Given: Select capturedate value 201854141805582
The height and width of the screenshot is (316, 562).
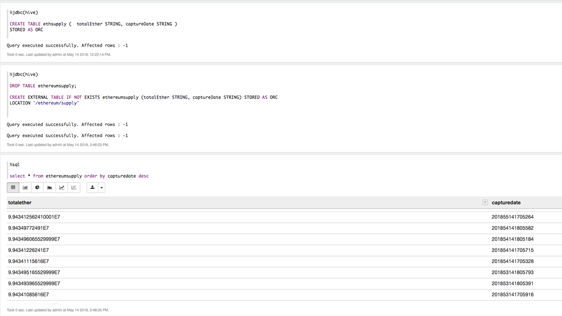Looking at the screenshot, I should tap(512, 228).
